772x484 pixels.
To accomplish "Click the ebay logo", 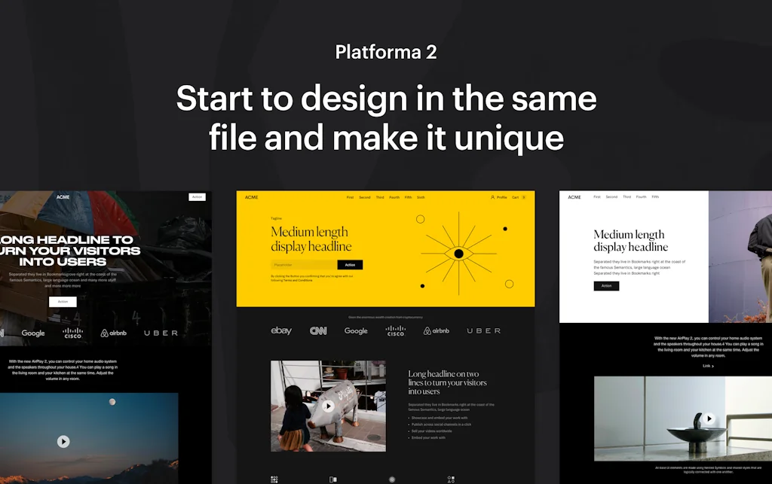I will [281, 330].
